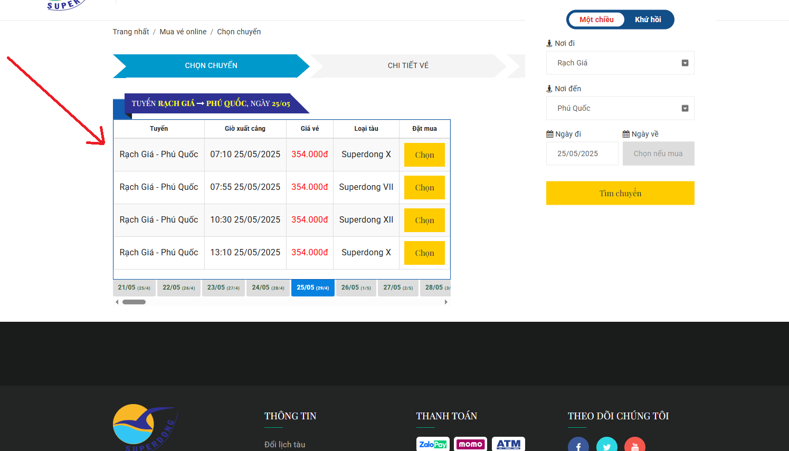Screen dimensions: 789x451
Task: Click the THEO DÕI CHÚNG TÔI heading
Action: click(618, 416)
